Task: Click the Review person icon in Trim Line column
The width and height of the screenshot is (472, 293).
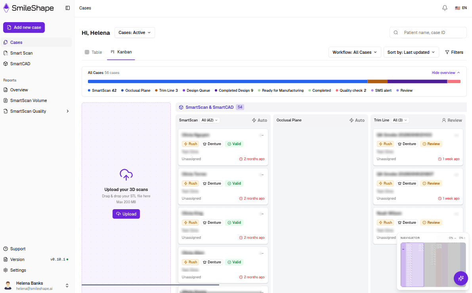Action: coord(444,120)
